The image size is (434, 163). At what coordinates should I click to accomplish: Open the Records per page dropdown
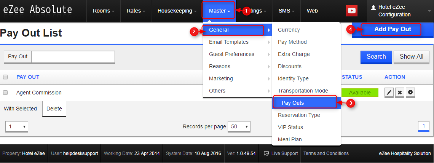239,127
